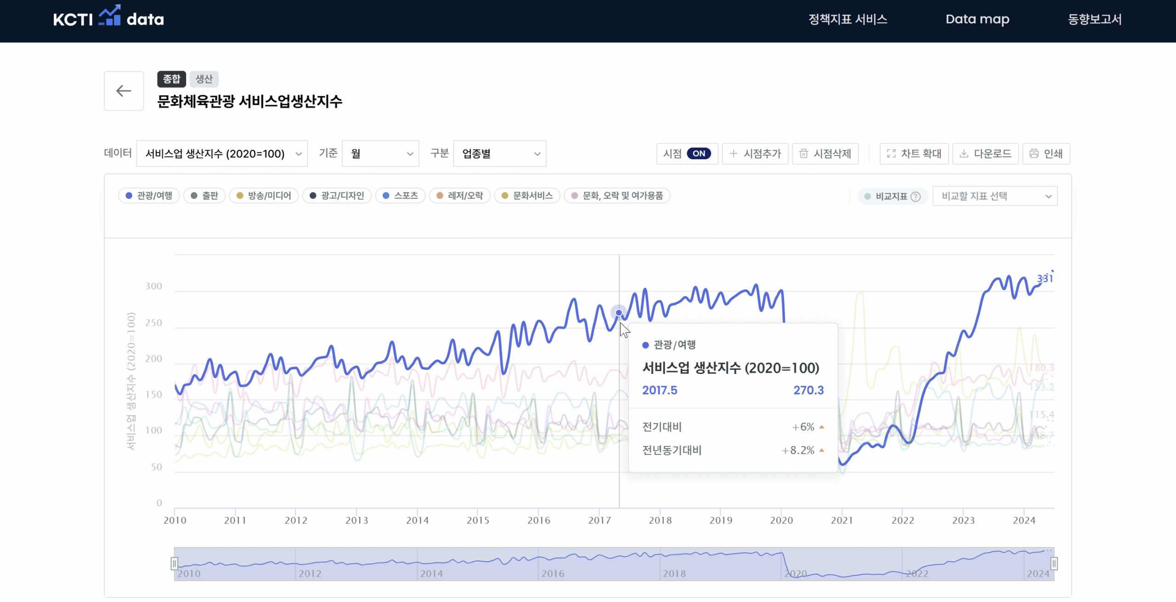Open the 정책지표 서비스 menu
This screenshot has height=602, width=1176.
(848, 19)
